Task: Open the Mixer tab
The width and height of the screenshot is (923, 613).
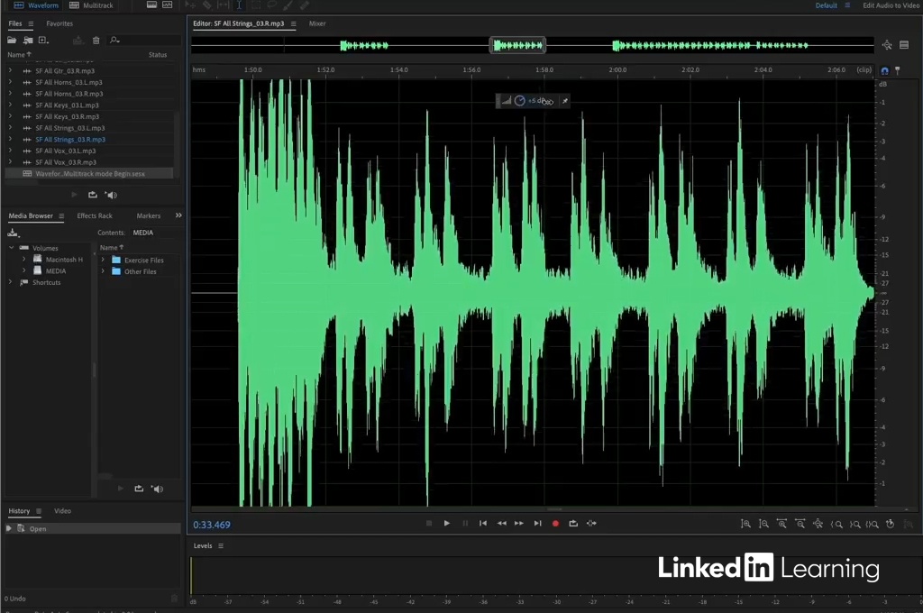Action: (x=317, y=23)
